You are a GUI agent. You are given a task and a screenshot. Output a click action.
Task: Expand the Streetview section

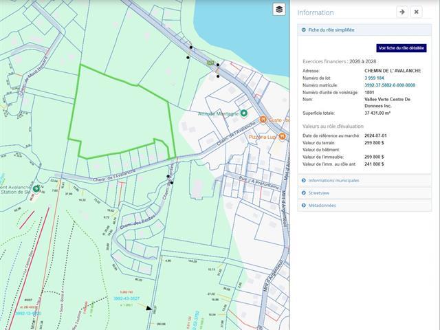pyautogui.click(x=319, y=193)
